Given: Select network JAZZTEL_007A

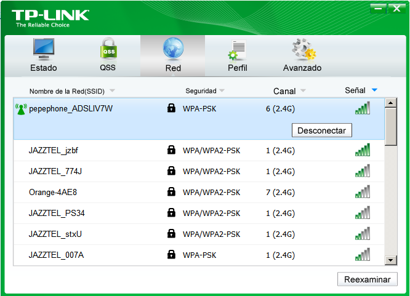Looking at the screenshot, I should point(199,255).
